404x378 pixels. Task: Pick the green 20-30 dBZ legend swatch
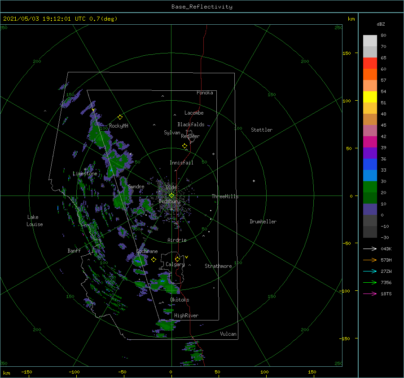tap(370, 187)
